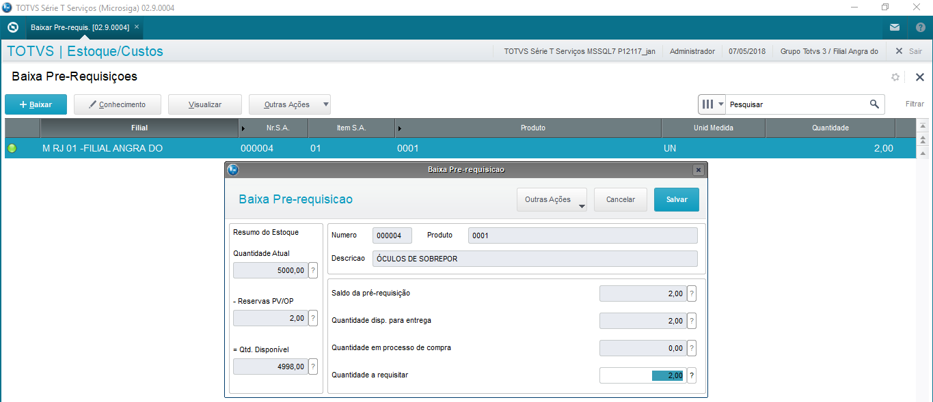Click the Saldo da pré-requisição 2,00 field
Screen dimensions: 933x402
coord(643,293)
